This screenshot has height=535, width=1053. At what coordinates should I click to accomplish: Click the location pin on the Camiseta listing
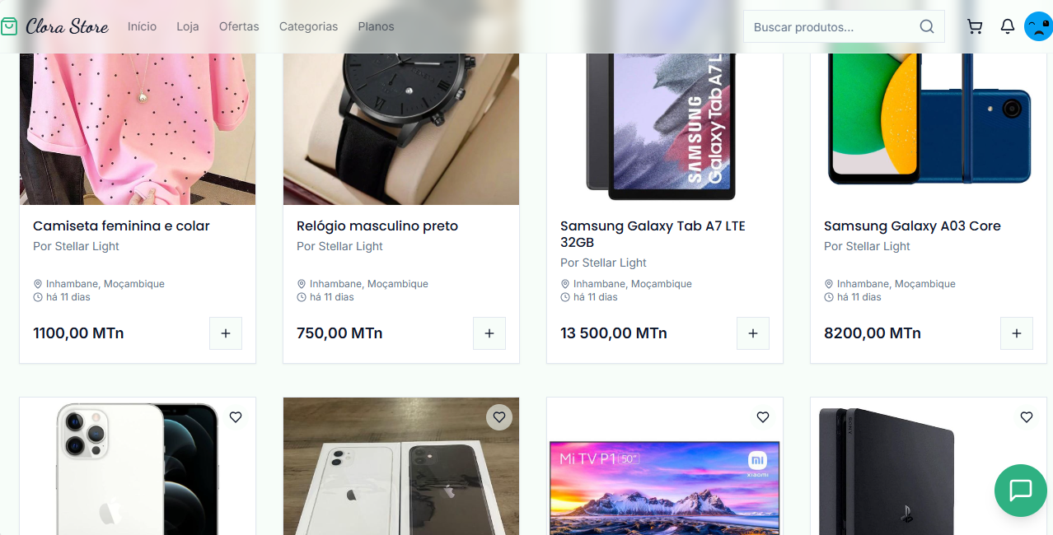click(37, 283)
